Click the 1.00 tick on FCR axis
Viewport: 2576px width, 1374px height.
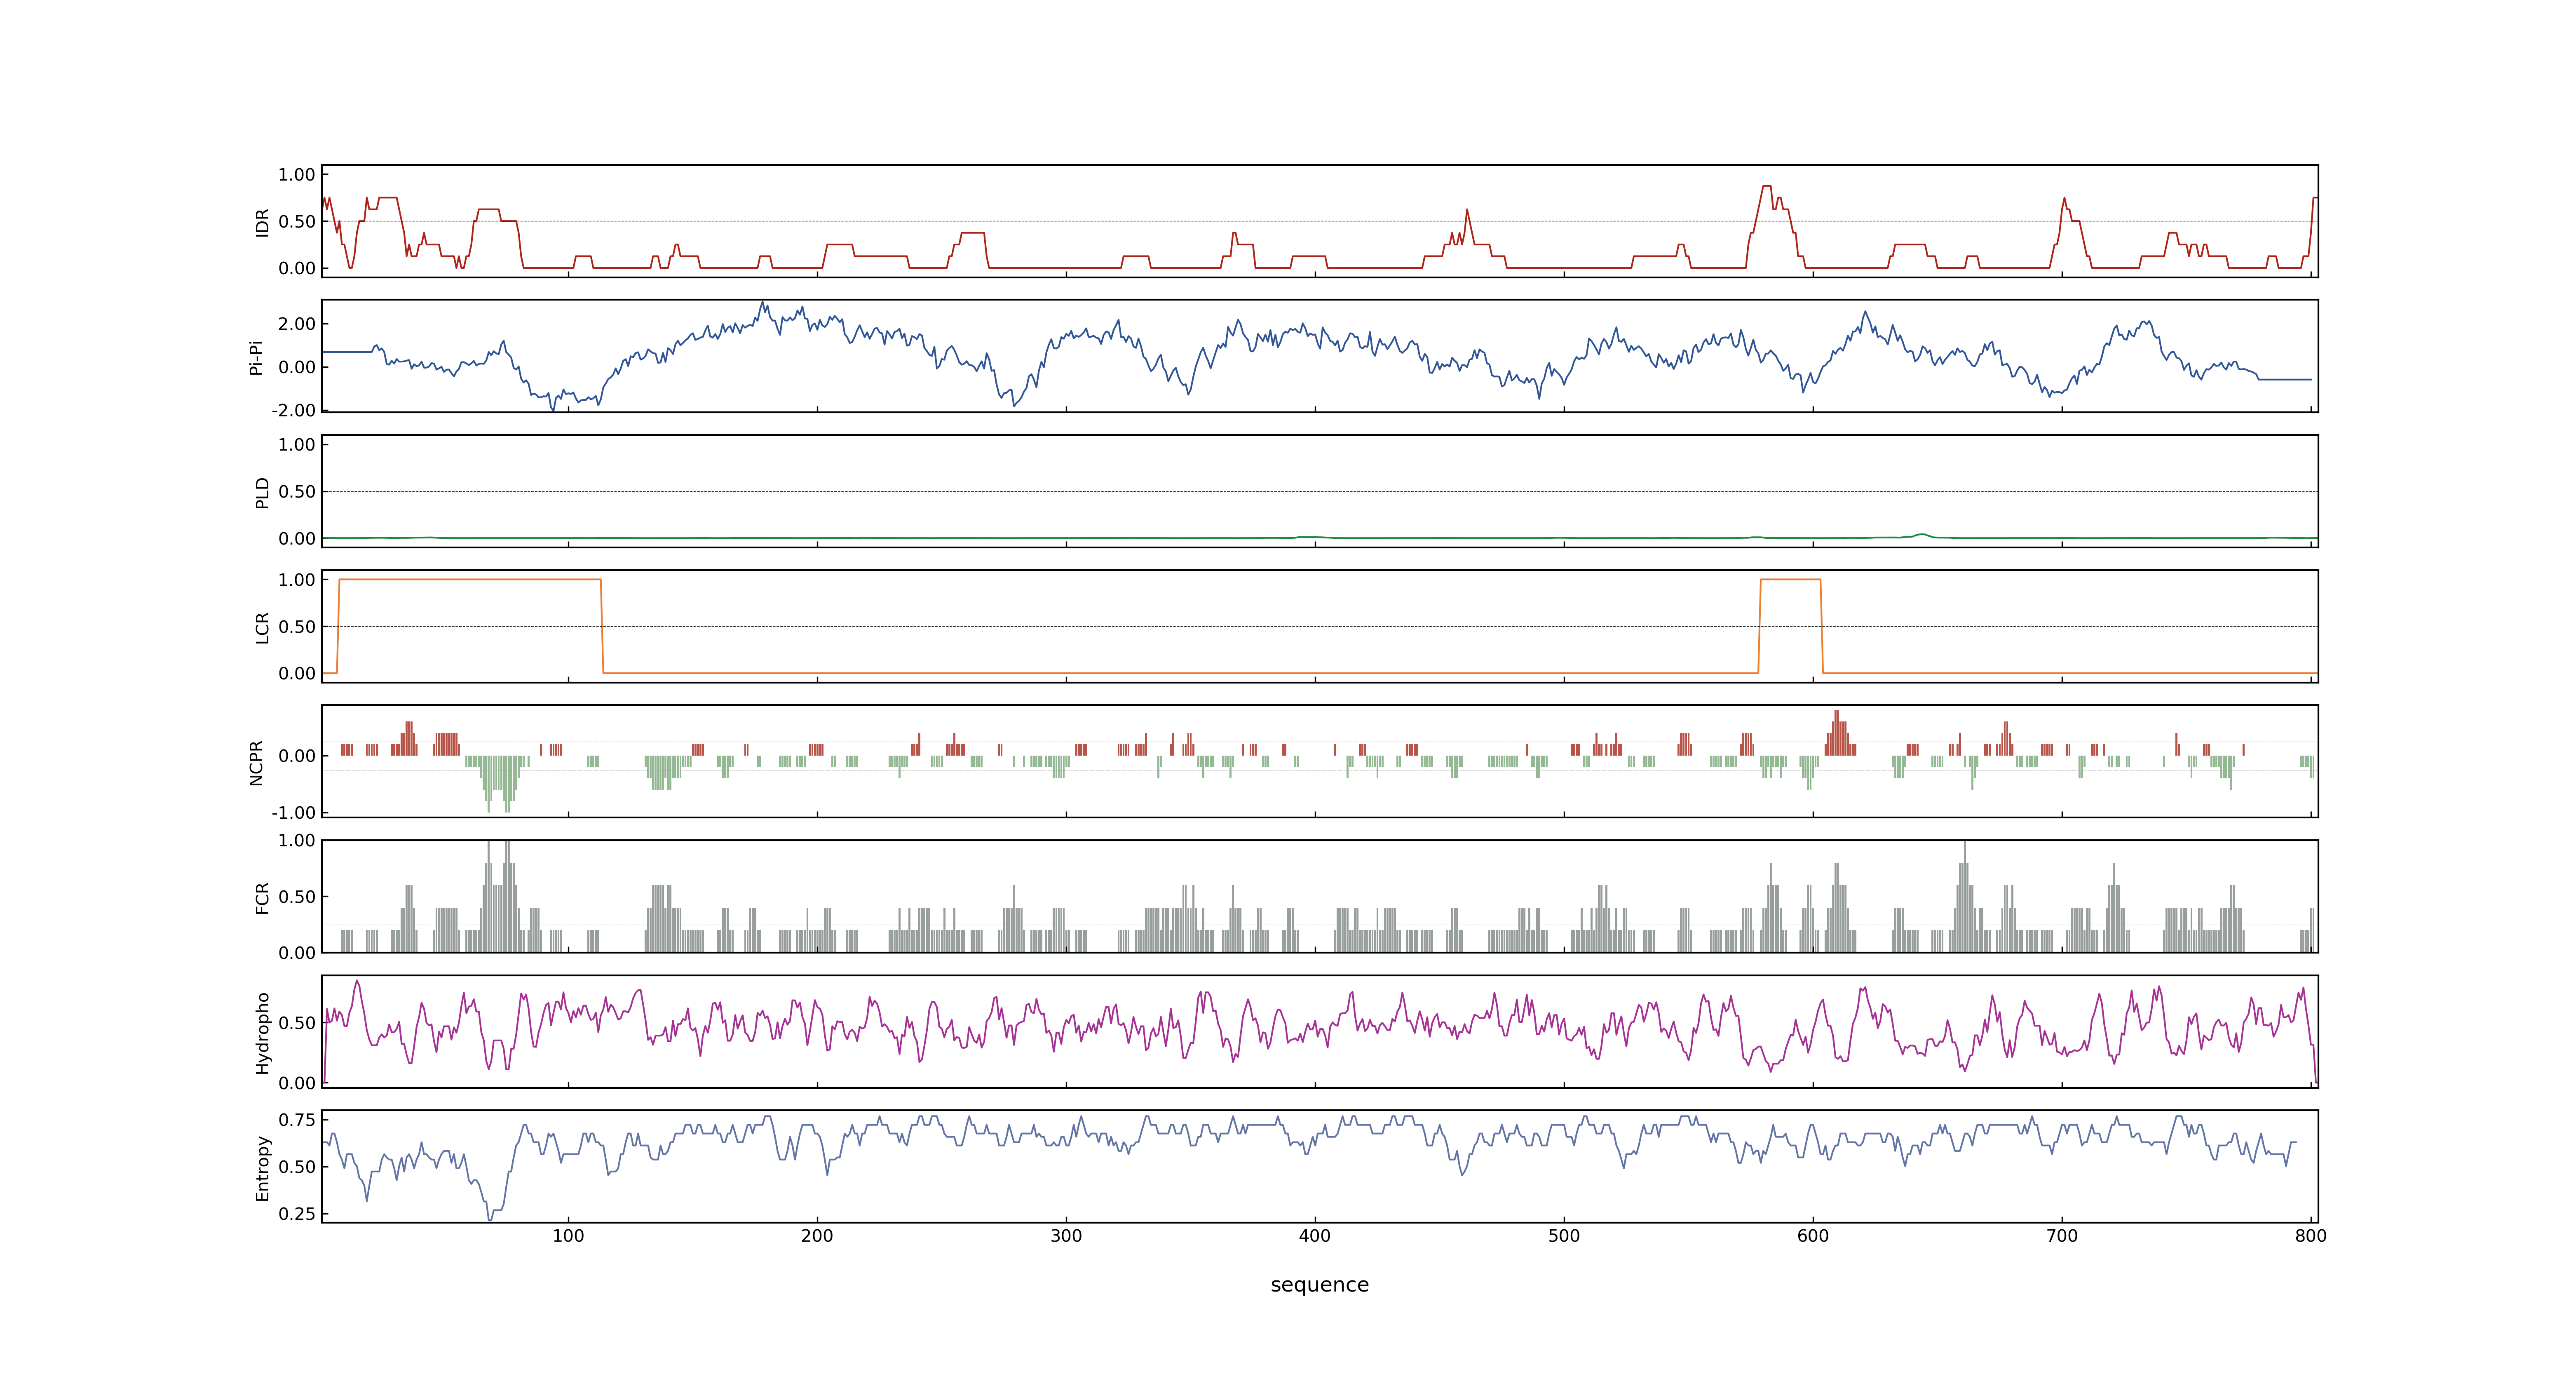pos(297,841)
